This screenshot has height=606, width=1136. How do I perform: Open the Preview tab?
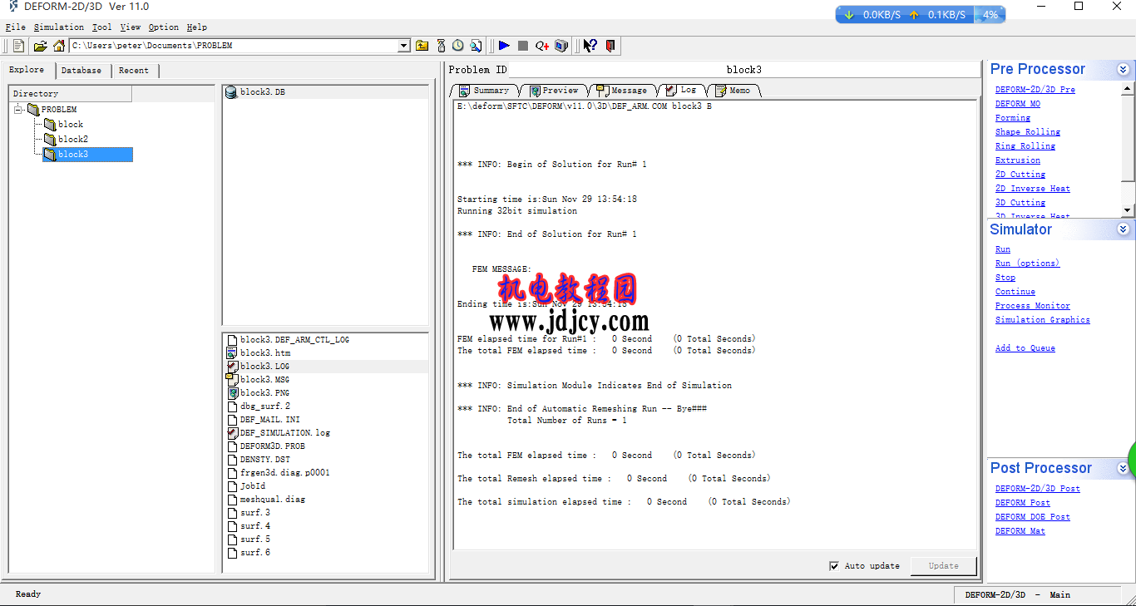click(554, 91)
